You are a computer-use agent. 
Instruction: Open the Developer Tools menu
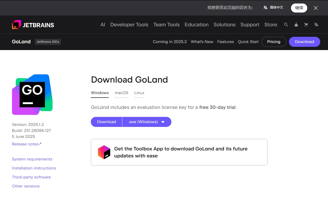tap(129, 25)
